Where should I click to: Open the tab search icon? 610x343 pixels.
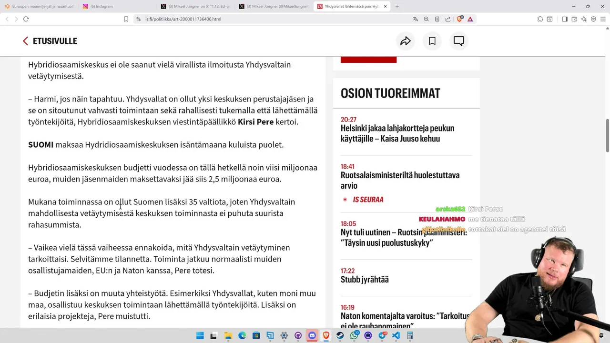[x=549, y=19]
